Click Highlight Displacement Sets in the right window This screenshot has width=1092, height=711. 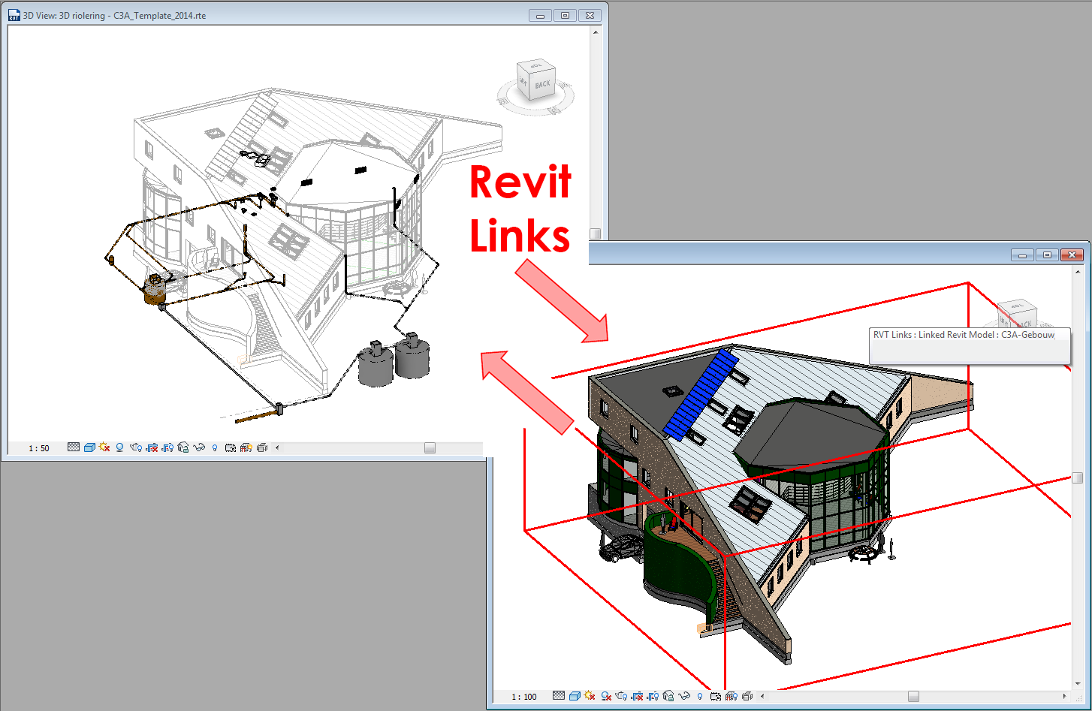coord(747,696)
